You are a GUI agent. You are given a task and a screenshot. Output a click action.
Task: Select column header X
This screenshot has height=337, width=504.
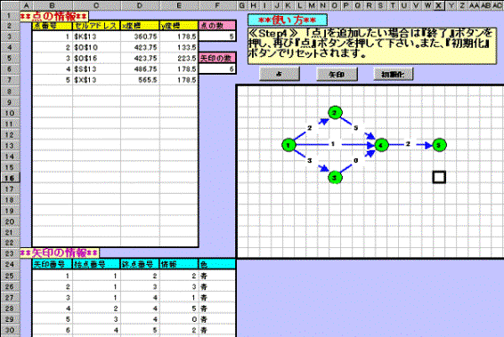(438, 5)
